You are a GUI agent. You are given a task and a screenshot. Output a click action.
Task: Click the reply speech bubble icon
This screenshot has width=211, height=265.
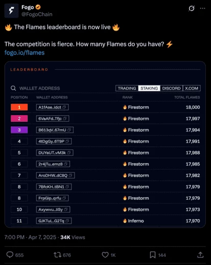click(x=10, y=255)
